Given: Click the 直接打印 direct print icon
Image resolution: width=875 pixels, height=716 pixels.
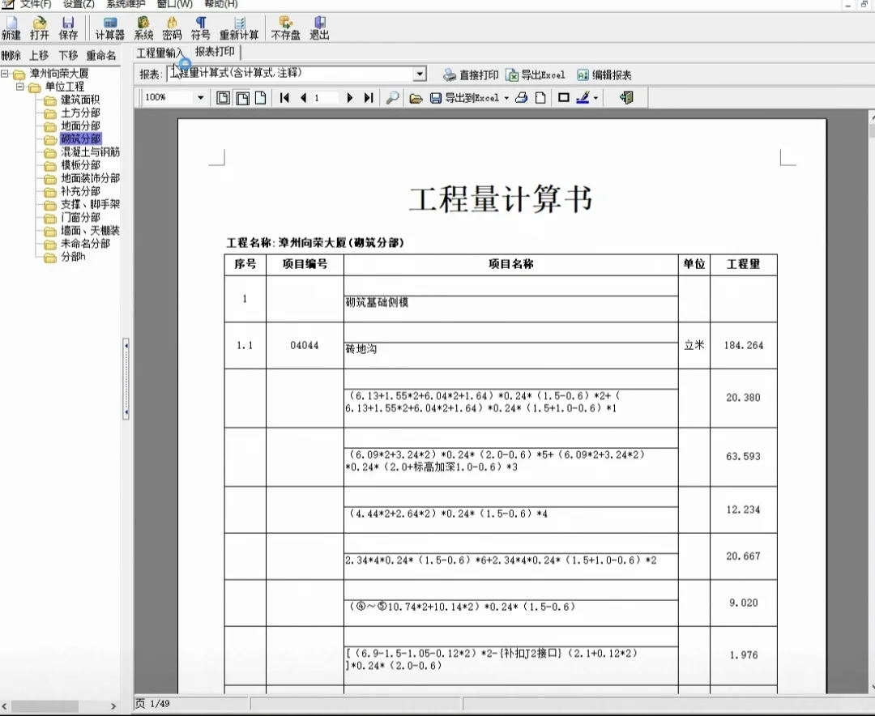Looking at the screenshot, I should 467,74.
